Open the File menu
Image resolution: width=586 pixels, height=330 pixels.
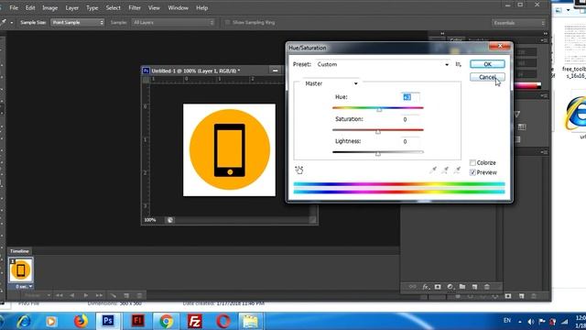click(x=14, y=8)
